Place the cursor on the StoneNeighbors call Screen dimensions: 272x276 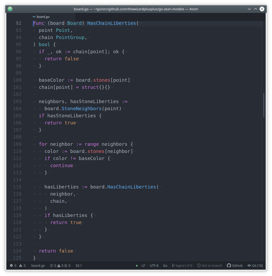(81, 109)
